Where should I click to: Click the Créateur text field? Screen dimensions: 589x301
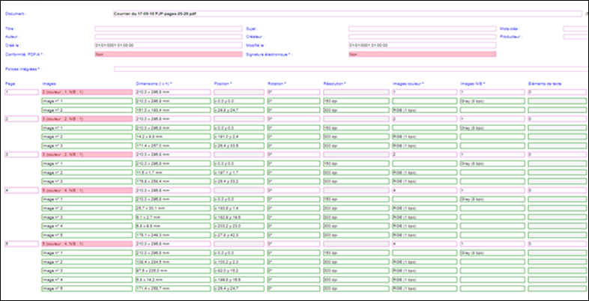tap(420, 36)
